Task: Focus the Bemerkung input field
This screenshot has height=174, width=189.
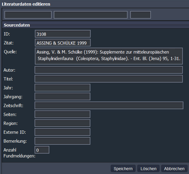Action: [63, 141]
